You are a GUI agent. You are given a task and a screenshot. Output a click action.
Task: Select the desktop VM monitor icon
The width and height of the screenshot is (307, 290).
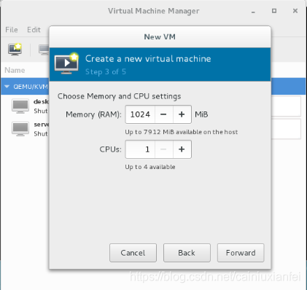pyautogui.click(x=20, y=106)
